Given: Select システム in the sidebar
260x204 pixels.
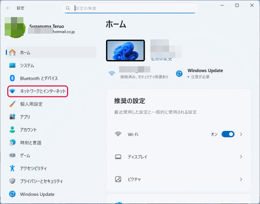Looking at the screenshot, I should pos(51,65).
